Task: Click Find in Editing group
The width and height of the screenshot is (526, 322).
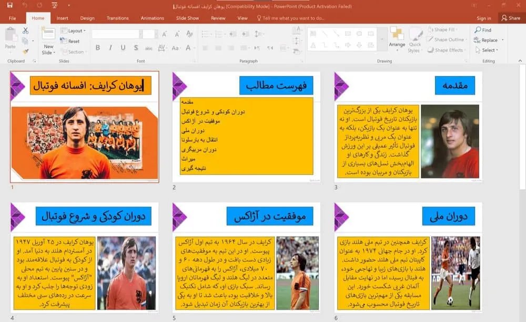Action: click(x=483, y=30)
